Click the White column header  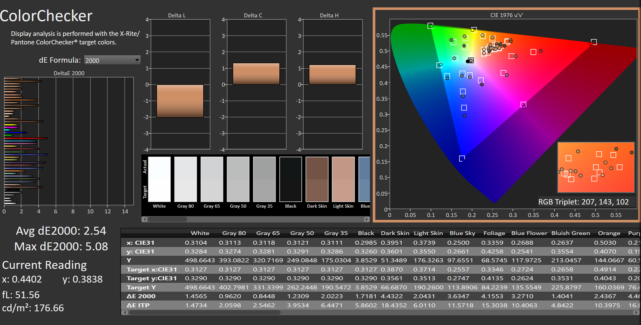tap(200, 233)
